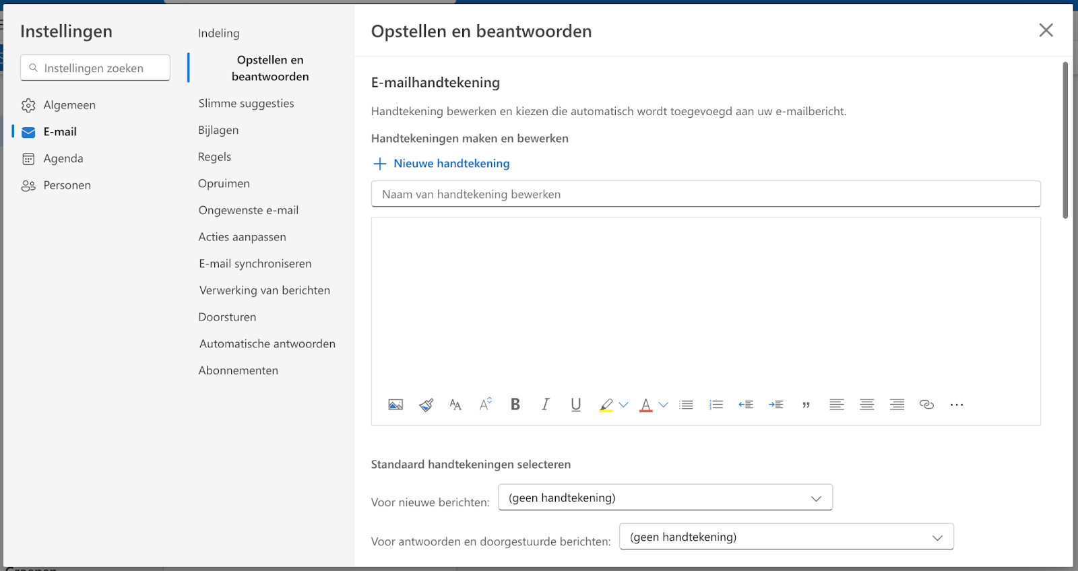
Task: Select the E-mail settings category
Action: click(x=60, y=132)
